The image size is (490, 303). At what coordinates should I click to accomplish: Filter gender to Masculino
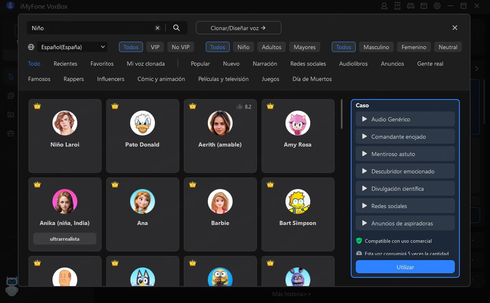coord(376,47)
